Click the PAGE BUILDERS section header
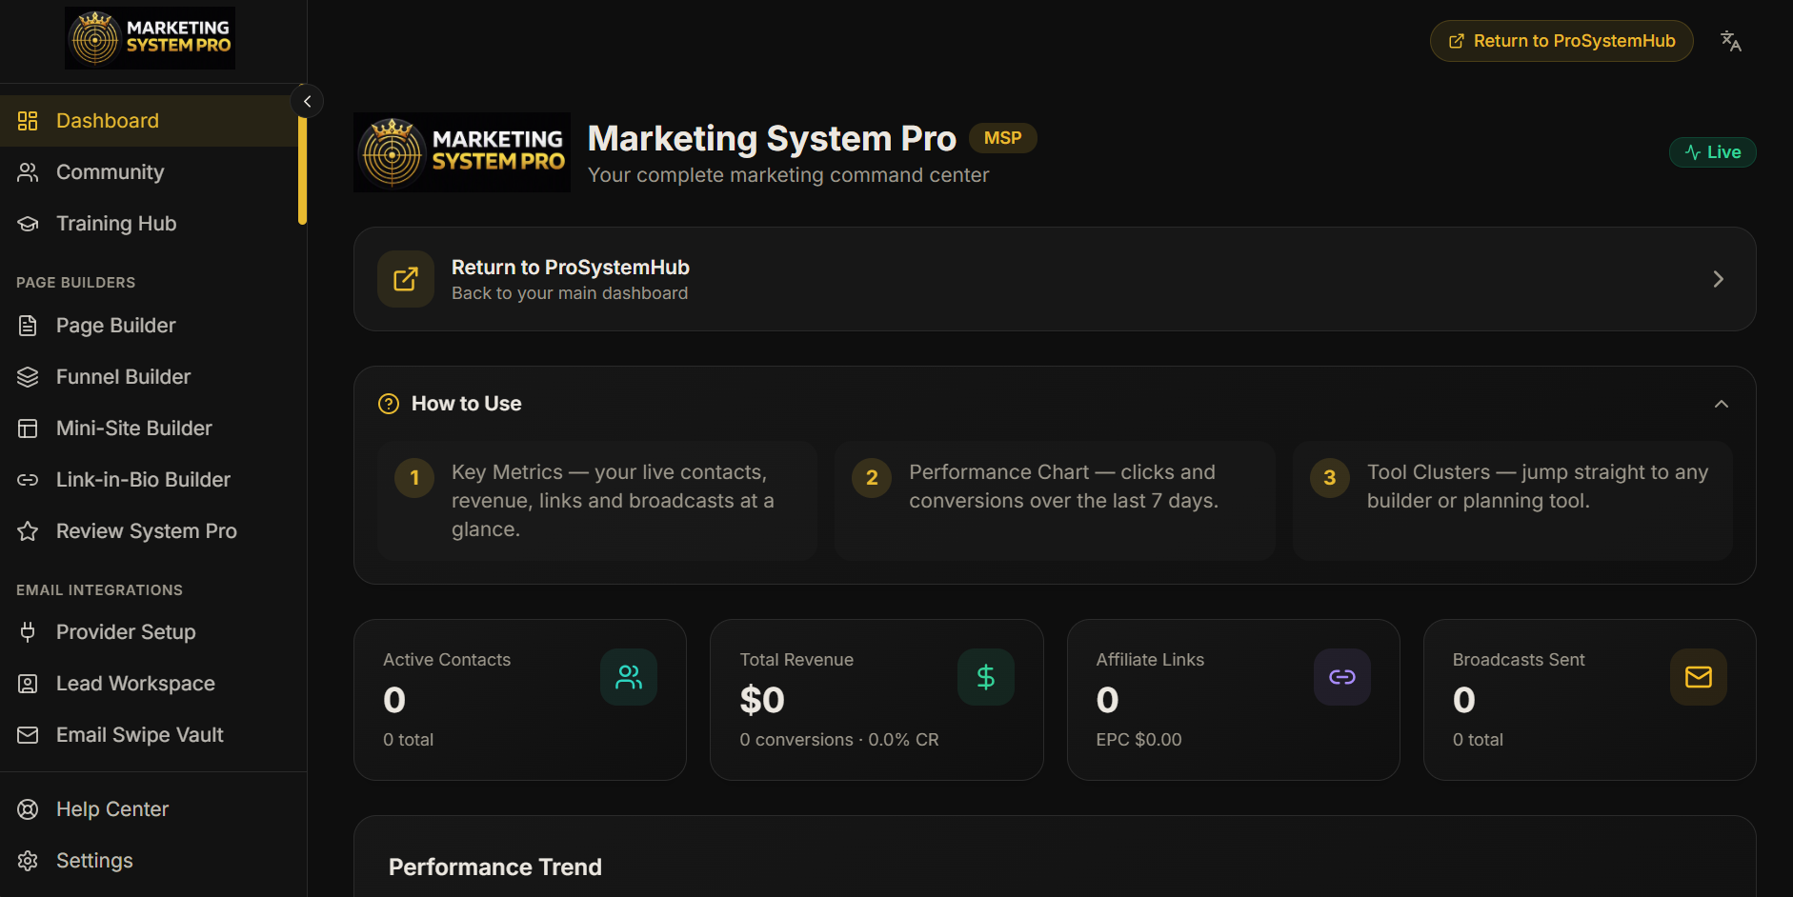This screenshot has height=897, width=1793. tap(76, 283)
